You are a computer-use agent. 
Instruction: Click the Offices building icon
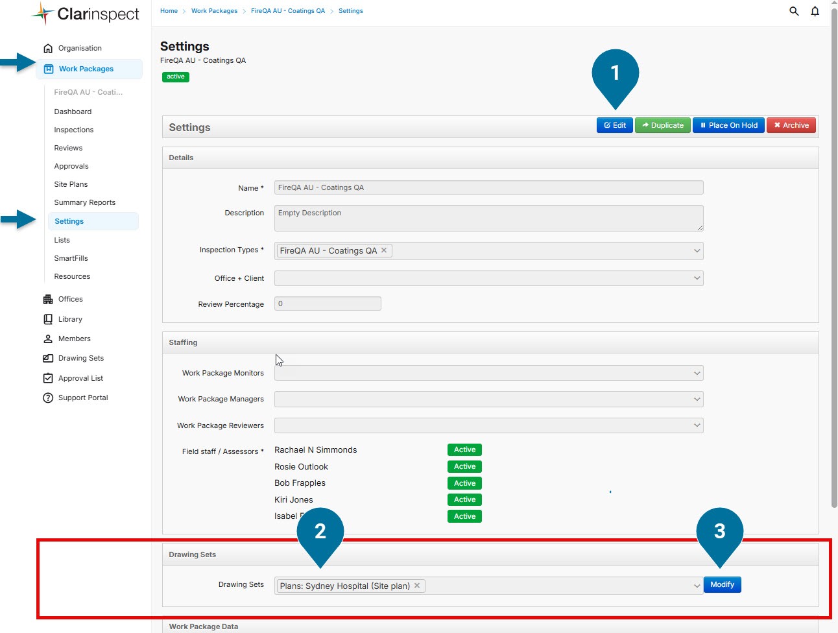tap(48, 299)
